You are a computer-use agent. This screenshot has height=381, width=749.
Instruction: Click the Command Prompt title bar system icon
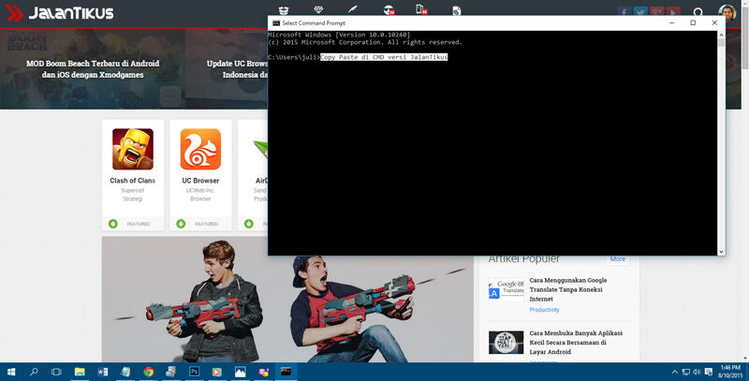(x=275, y=22)
